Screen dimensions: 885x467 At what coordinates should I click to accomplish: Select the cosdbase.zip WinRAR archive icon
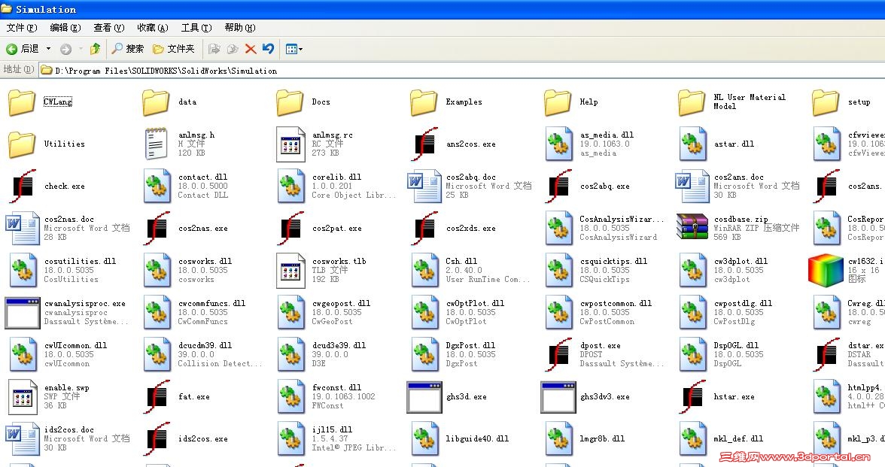[692, 227]
